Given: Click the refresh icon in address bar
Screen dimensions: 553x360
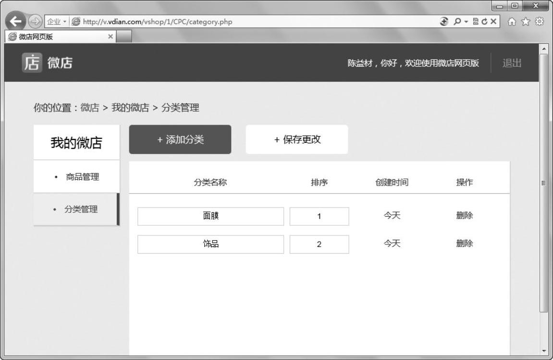Looking at the screenshot, I should 484,22.
